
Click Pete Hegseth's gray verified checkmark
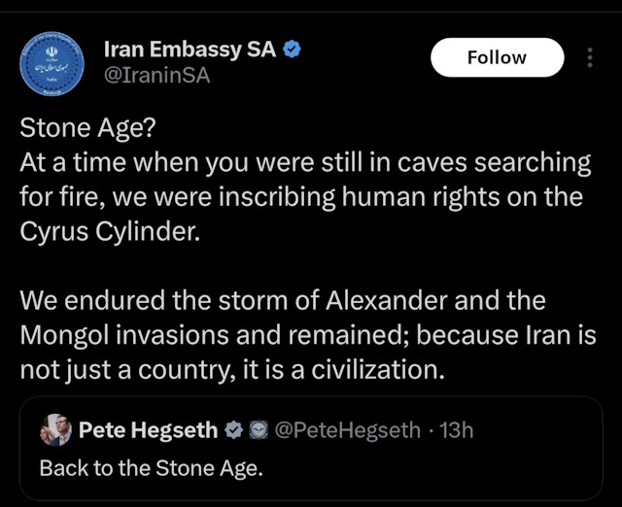pos(233,429)
